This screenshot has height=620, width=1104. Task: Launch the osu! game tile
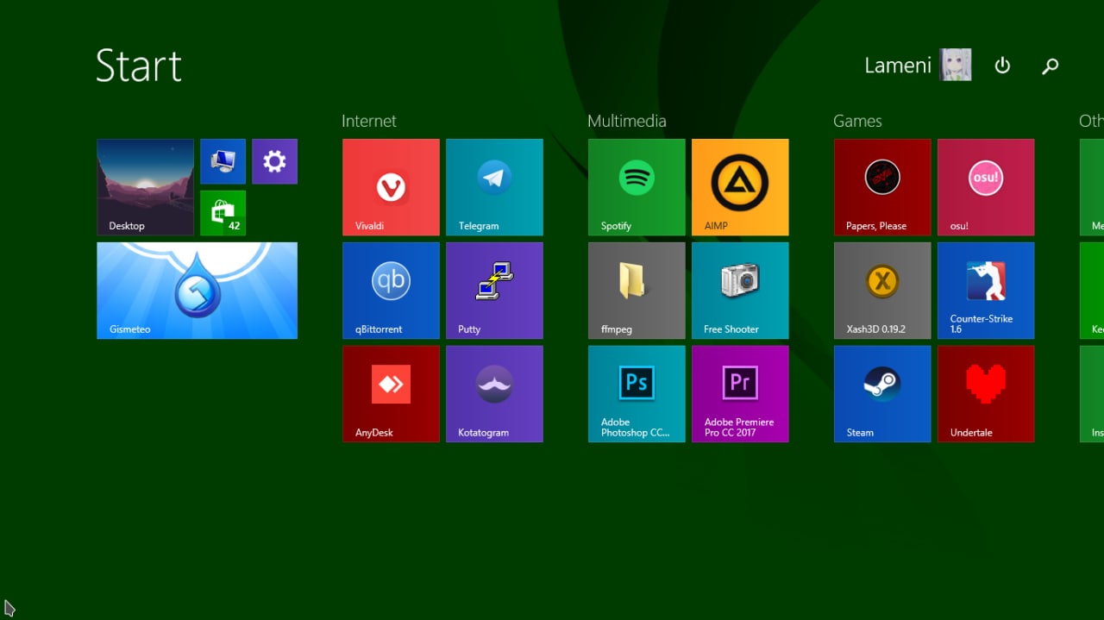(986, 187)
